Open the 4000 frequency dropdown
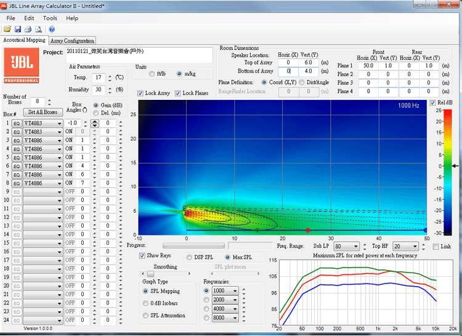Image resolution: width=462 pixels, height=336 pixels. [225, 309]
